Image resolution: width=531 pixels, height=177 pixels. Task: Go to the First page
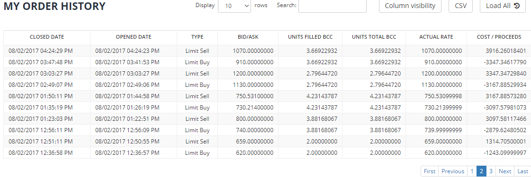[430, 171]
